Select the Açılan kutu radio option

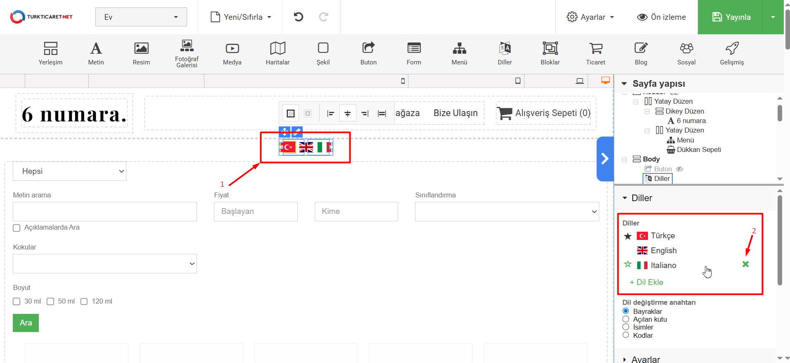tap(626, 319)
